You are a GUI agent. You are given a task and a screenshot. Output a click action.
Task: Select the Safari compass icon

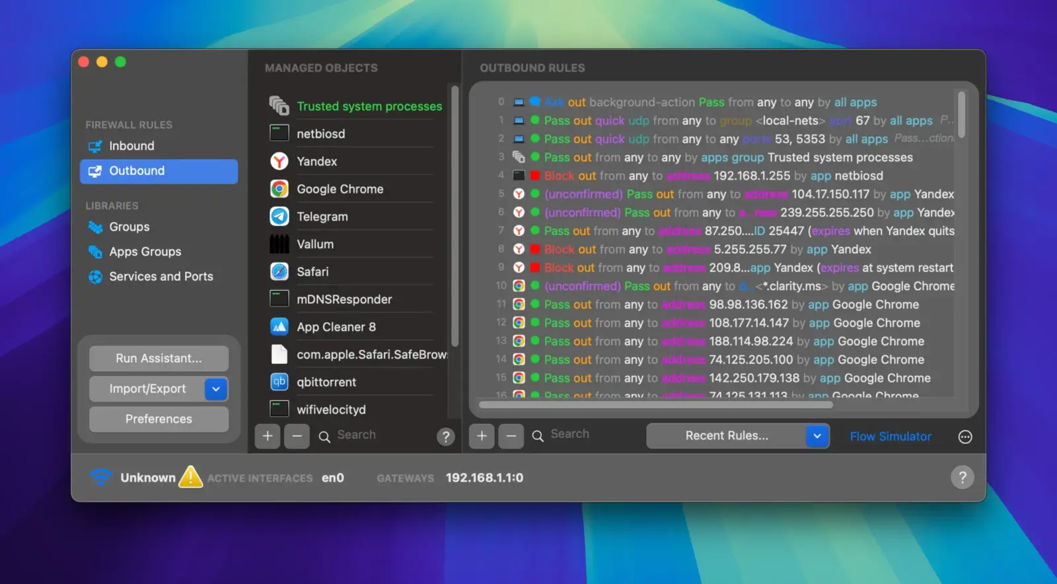coord(279,272)
